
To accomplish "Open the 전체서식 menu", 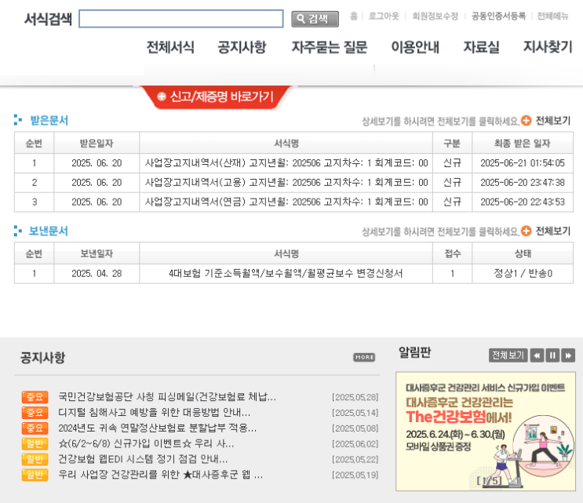I will coord(170,47).
